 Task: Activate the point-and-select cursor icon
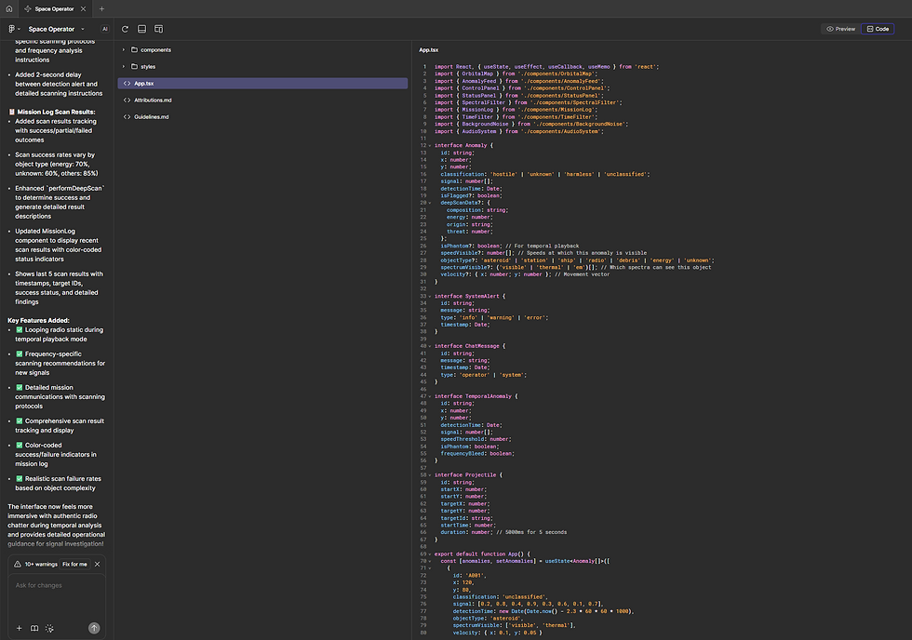pyautogui.click(x=49, y=628)
